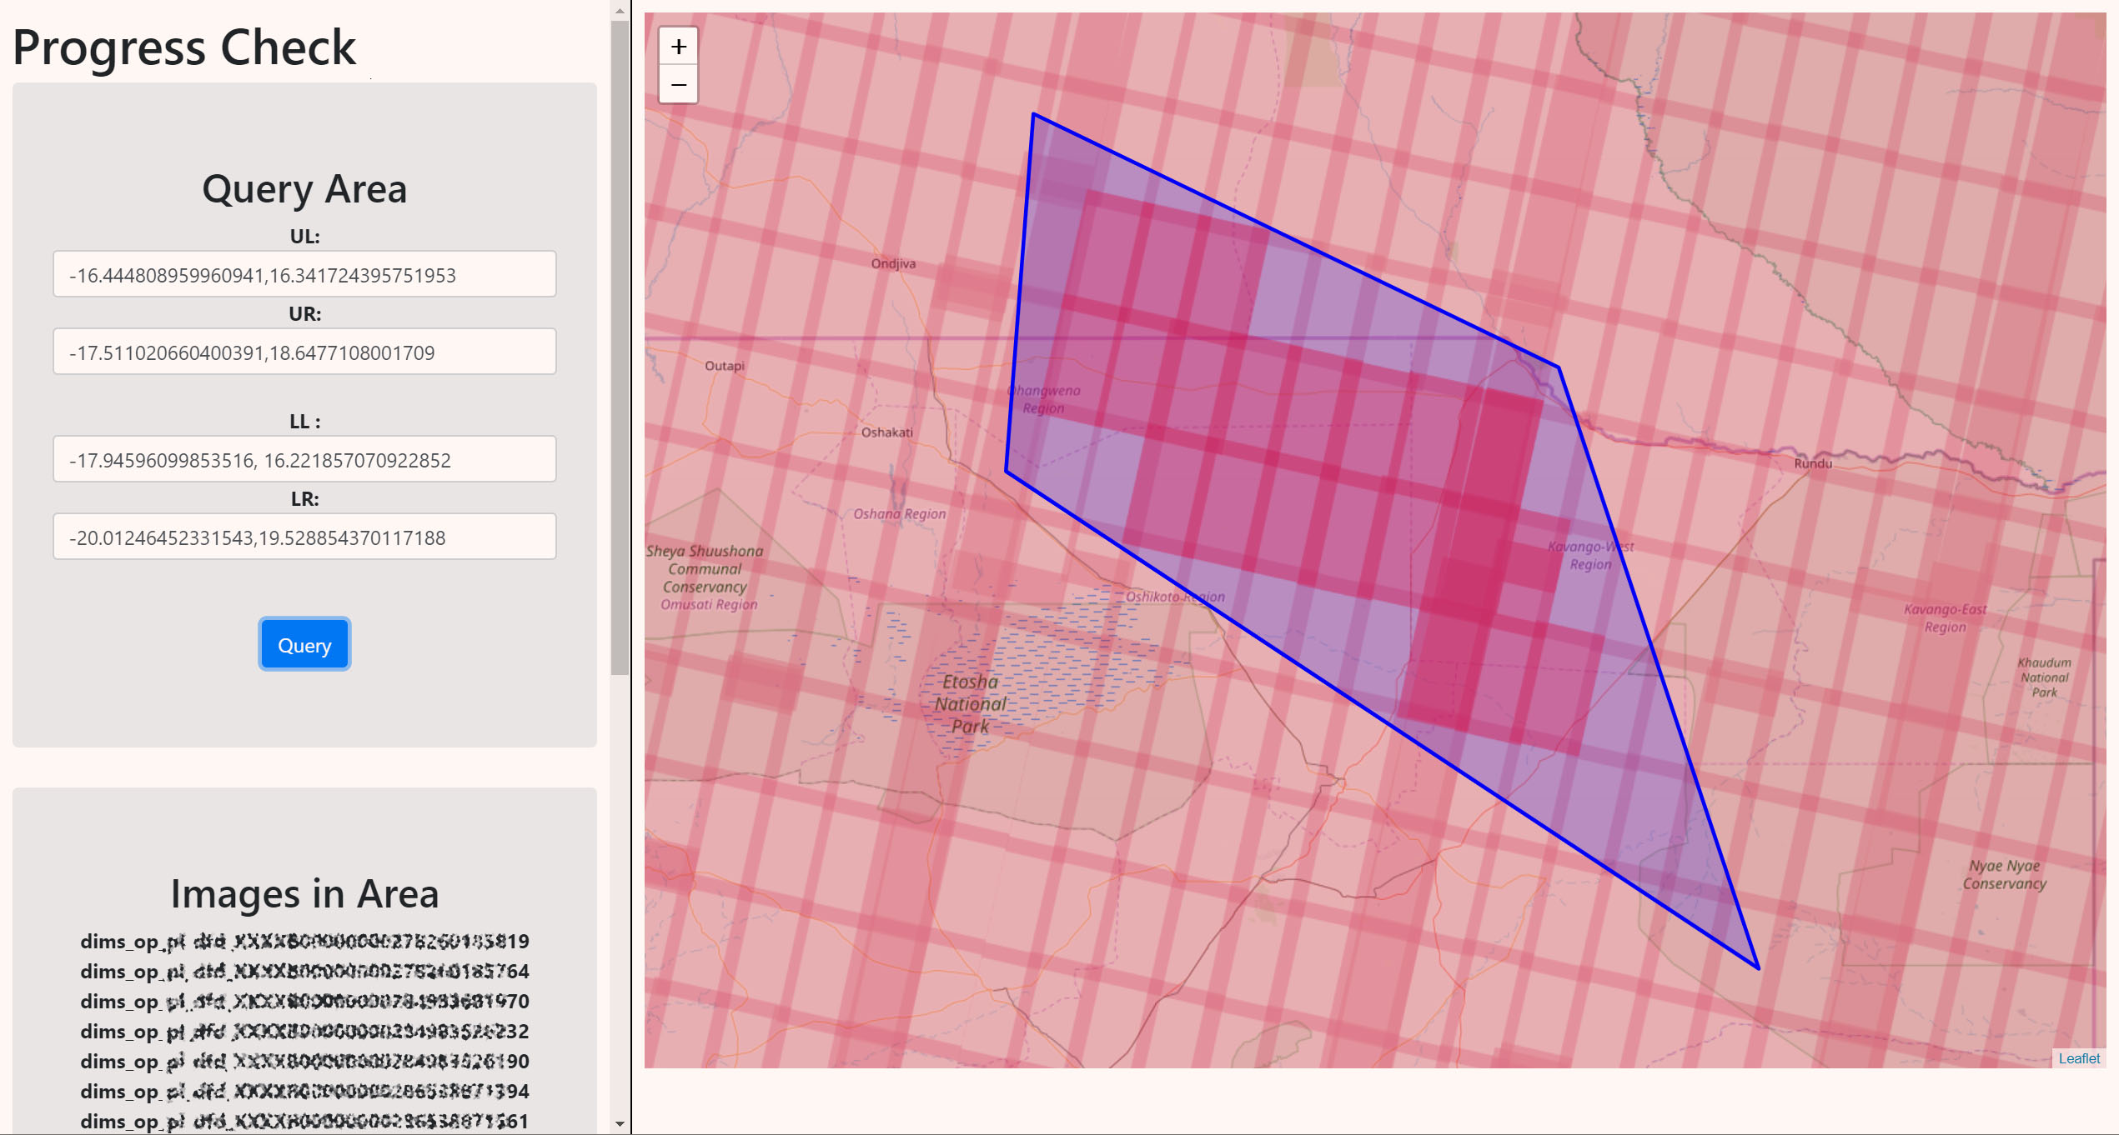Select image entry ending in 681970
The height and width of the screenshot is (1135, 2119).
[x=304, y=1002]
